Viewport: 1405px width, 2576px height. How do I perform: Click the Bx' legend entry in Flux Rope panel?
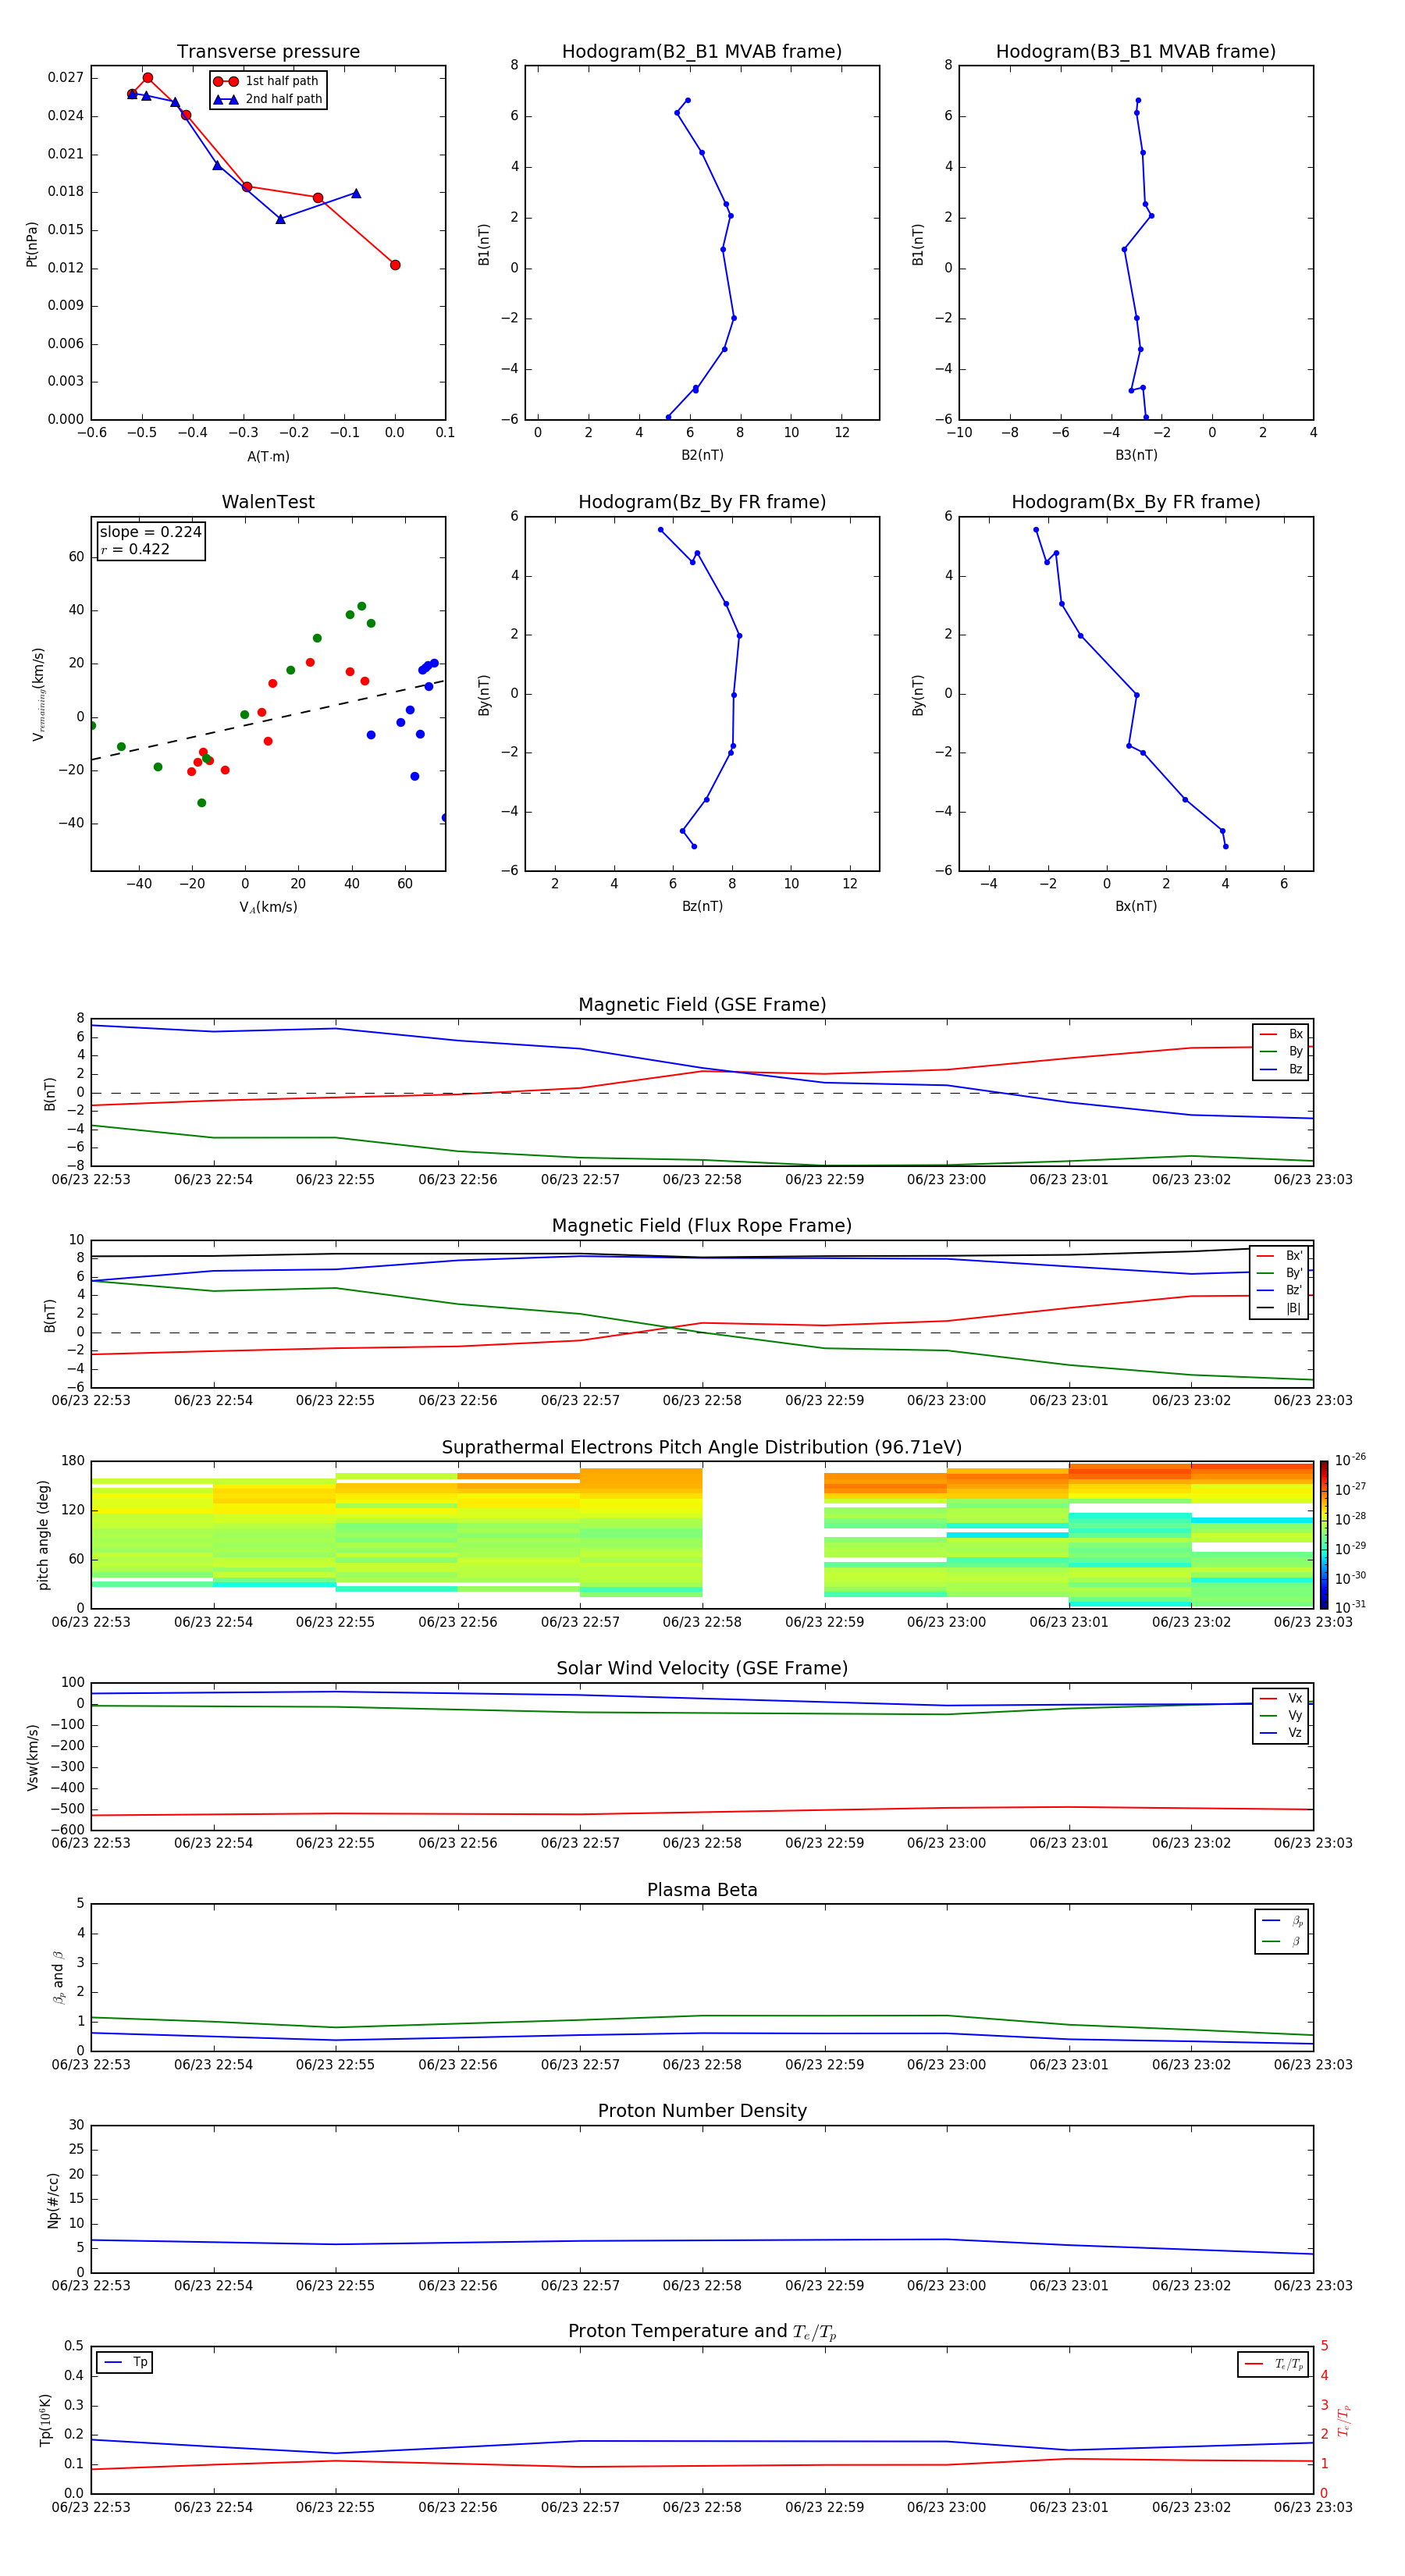(1279, 1256)
